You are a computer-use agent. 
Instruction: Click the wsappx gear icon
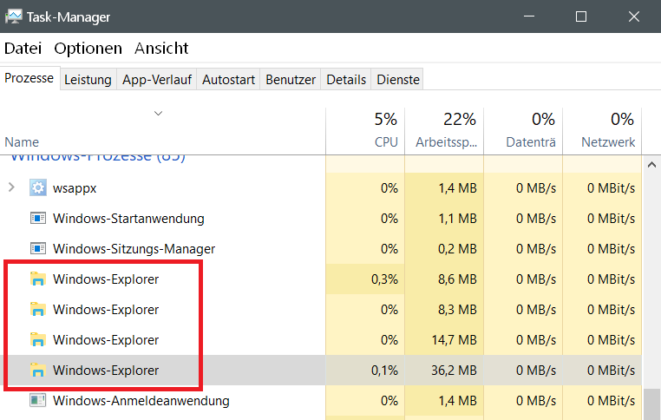(38, 187)
